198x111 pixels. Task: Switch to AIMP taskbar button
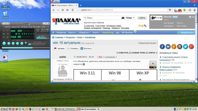[65, 109]
